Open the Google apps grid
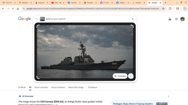 pyautogui.click(x=176, y=19)
